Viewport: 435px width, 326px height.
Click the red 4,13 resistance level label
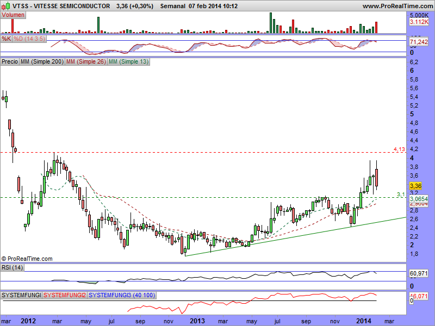pyautogui.click(x=399, y=149)
